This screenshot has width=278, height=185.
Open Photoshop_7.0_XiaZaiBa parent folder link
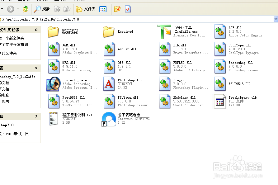[17, 77]
